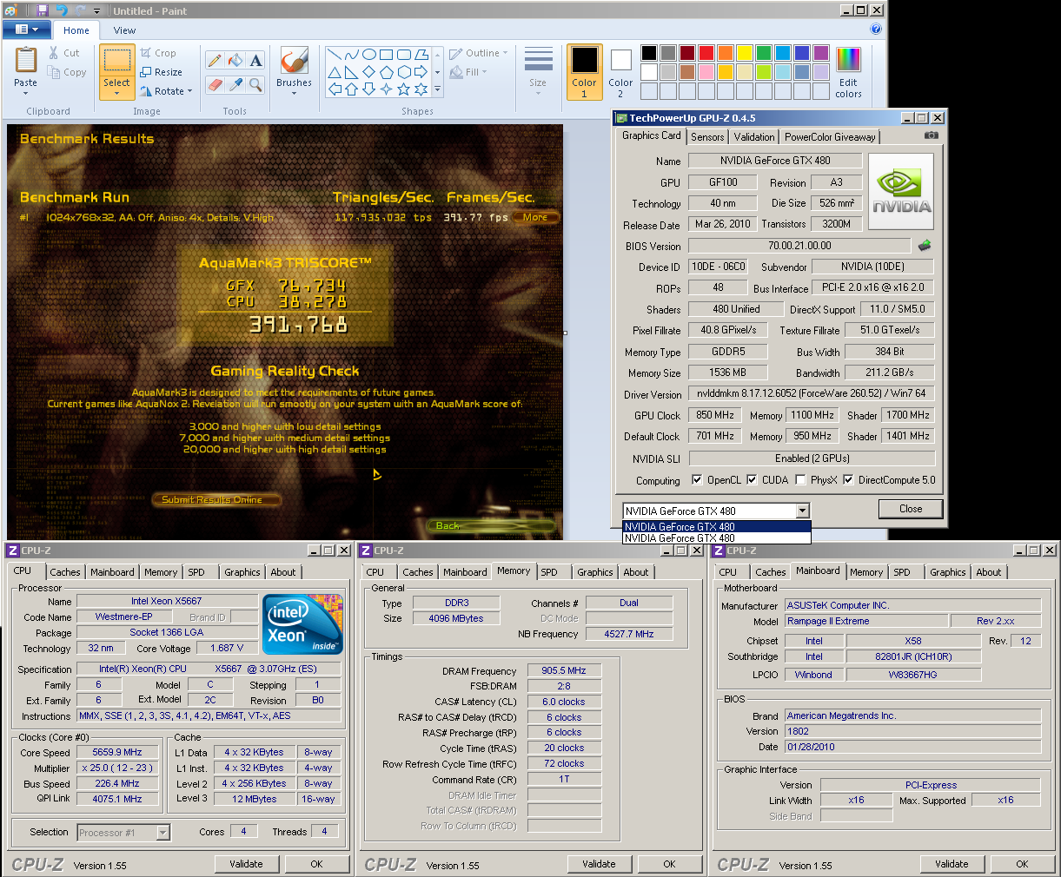Viewport: 1061px width, 877px height.
Task: Select the Magnifier tool in Paint
Action: tap(255, 84)
